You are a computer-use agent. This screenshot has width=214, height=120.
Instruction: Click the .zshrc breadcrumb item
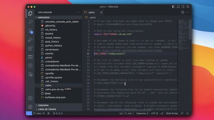point(92,18)
